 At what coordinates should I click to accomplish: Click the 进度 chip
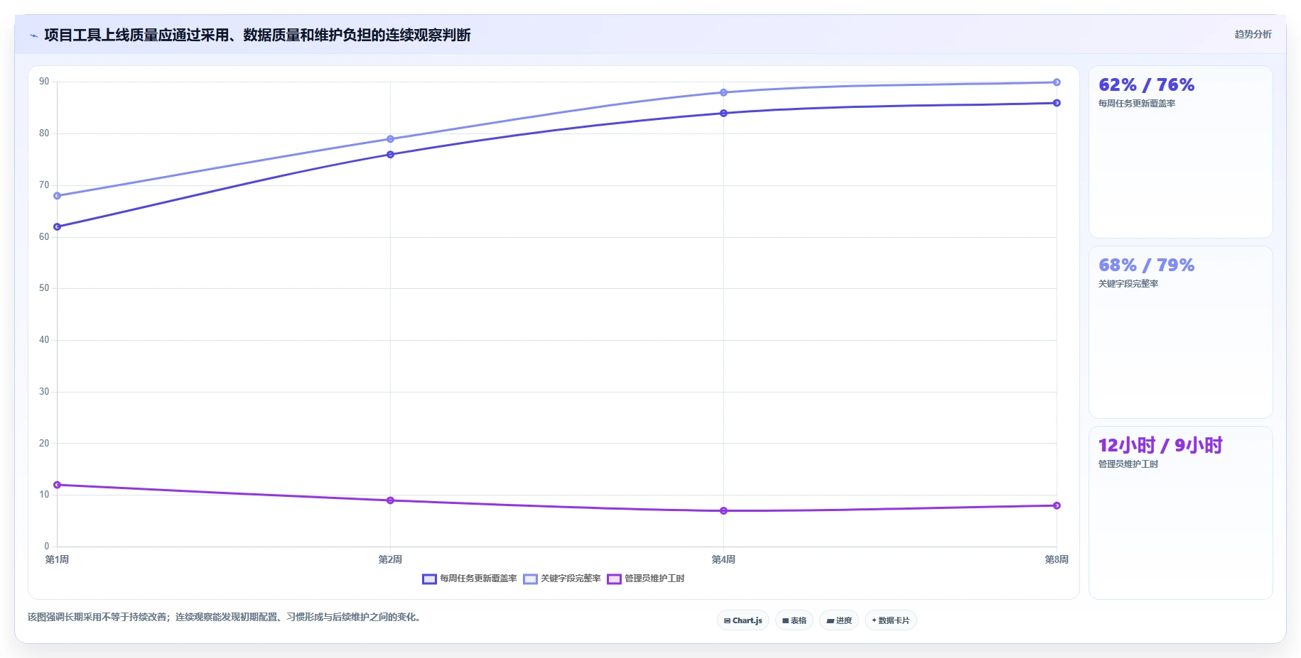pos(839,620)
